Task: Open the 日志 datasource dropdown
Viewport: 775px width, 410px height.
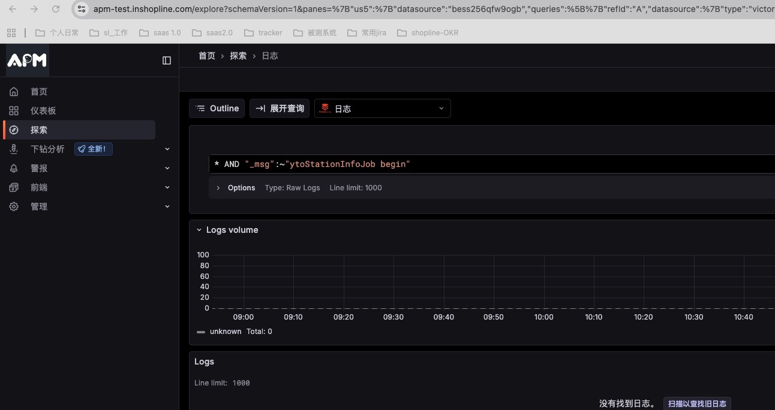Action: 383,108
